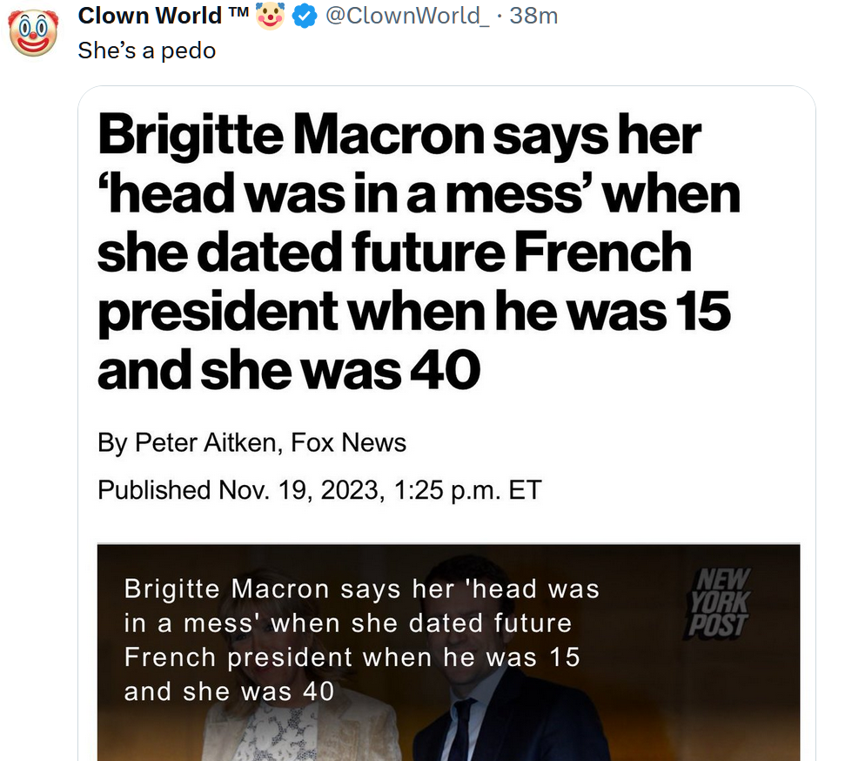Image resolution: width=845 pixels, height=761 pixels.
Task: Click the clown emoji beside the display name
Action: [271, 17]
